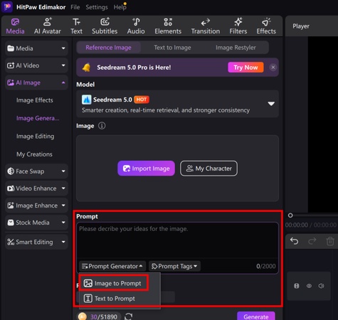Image resolution: width=338 pixels, height=320 pixels.
Task: Click the bell icon in the banner
Action: click(x=86, y=68)
